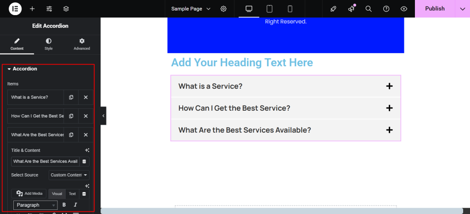Image resolution: width=470 pixels, height=214 pixels.
Task: Open the Advanced tab
Action: (x=82, y=44)
